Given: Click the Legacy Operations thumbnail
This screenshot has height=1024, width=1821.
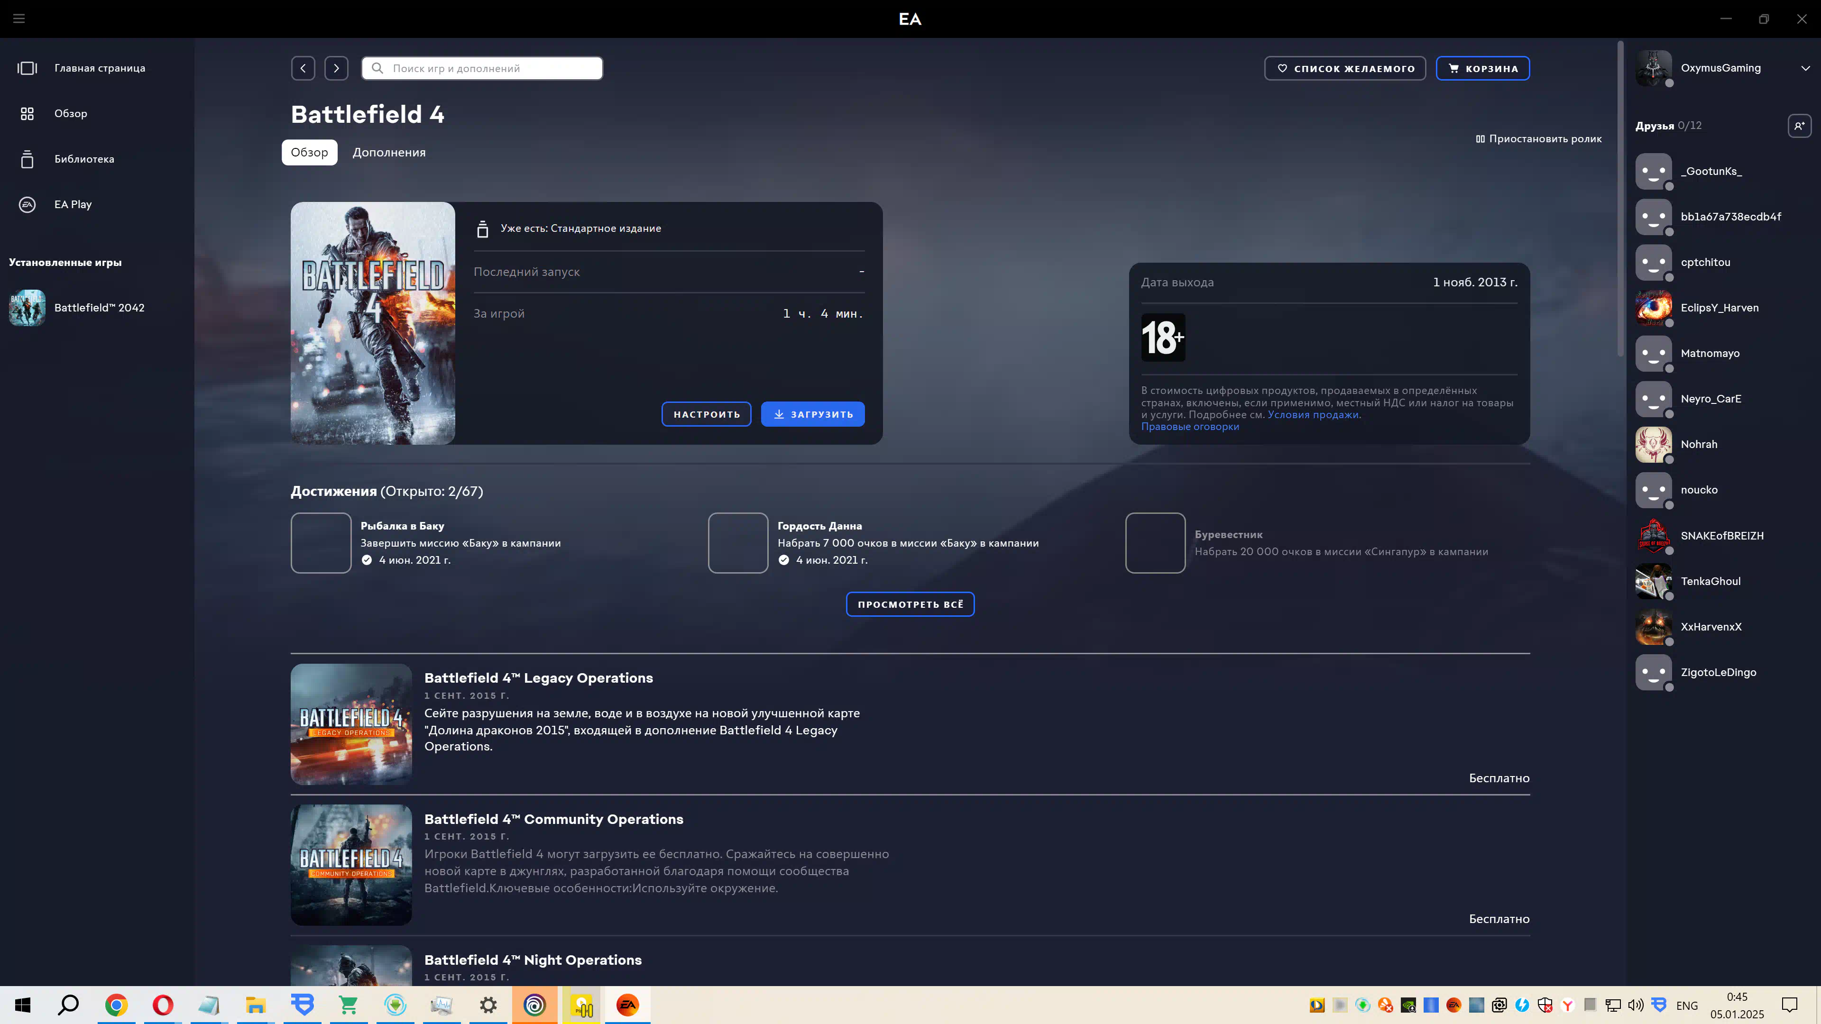Looking at the screenshot, I should (350, 723).
